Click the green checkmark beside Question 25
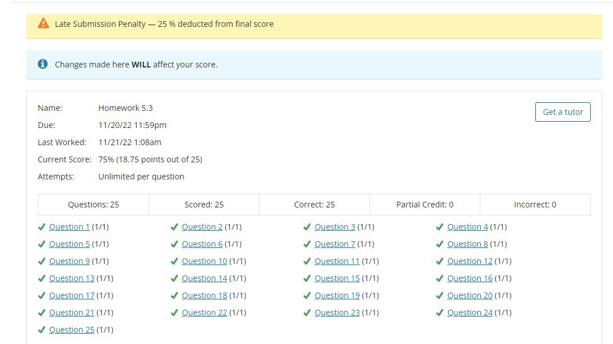 pos(41,330)
